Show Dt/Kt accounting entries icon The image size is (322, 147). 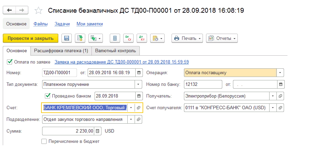click(x=142, y=38)
